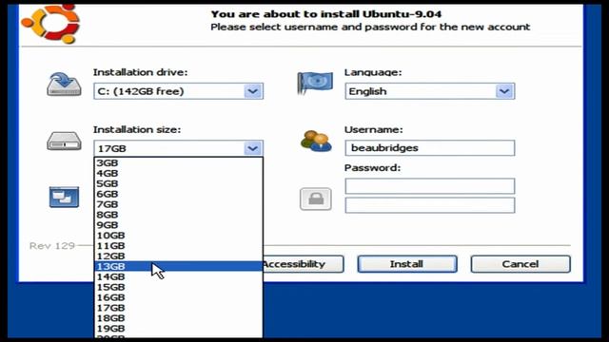Pick 11GB from the size list
The width and height of the screenshot is (609, 342).
pyautogui.click(x=178, y=245)
